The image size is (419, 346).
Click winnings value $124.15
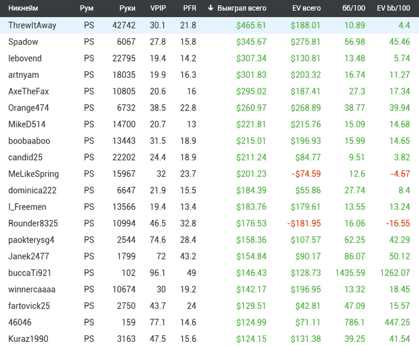(x=251, y=339)
